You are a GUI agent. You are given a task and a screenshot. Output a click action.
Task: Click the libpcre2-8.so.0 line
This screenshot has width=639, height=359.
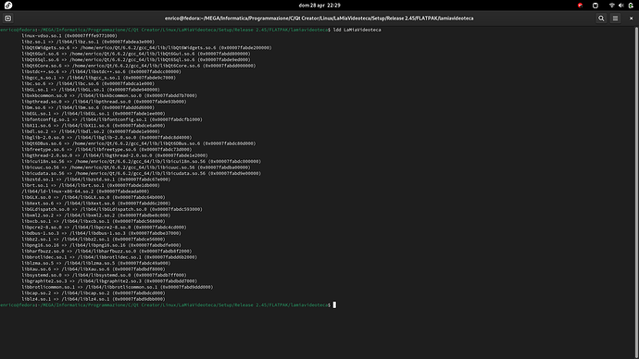[104, 227]
